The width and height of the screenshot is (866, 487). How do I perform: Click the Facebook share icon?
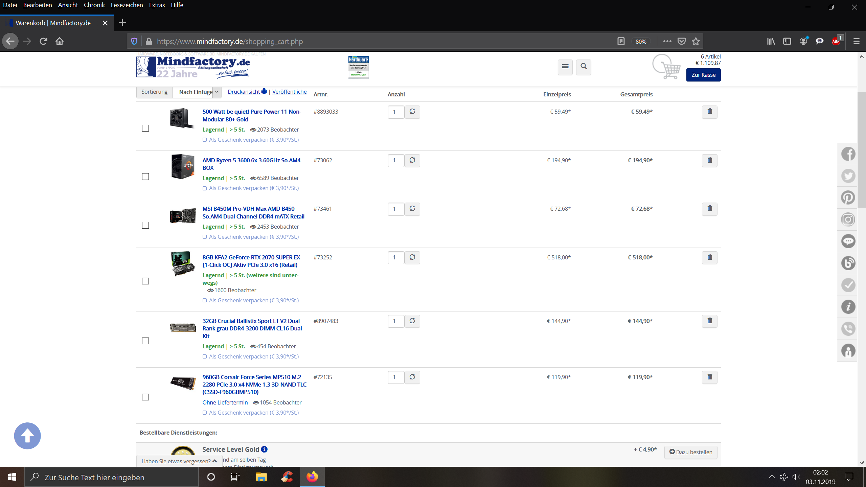click(848, 154)
